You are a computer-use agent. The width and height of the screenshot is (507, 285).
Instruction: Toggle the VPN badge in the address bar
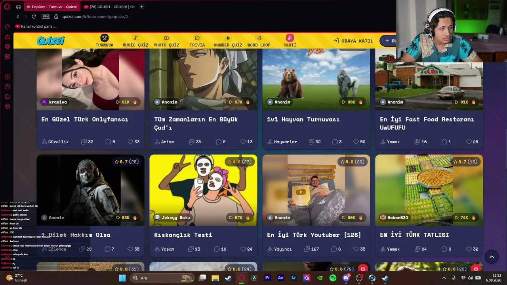point(46,17)
